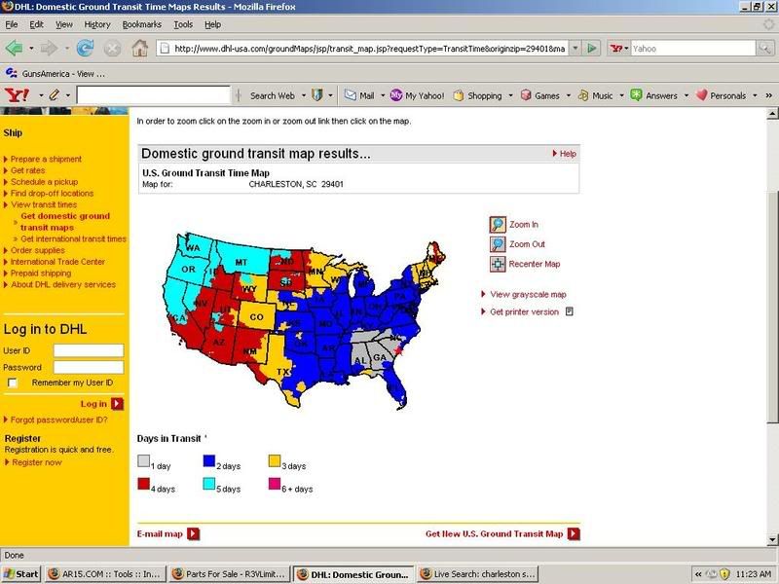Click the Zoom Out magnifier icon
The image size is (779, 584).
pyautogui.click(x=498, y=244)
